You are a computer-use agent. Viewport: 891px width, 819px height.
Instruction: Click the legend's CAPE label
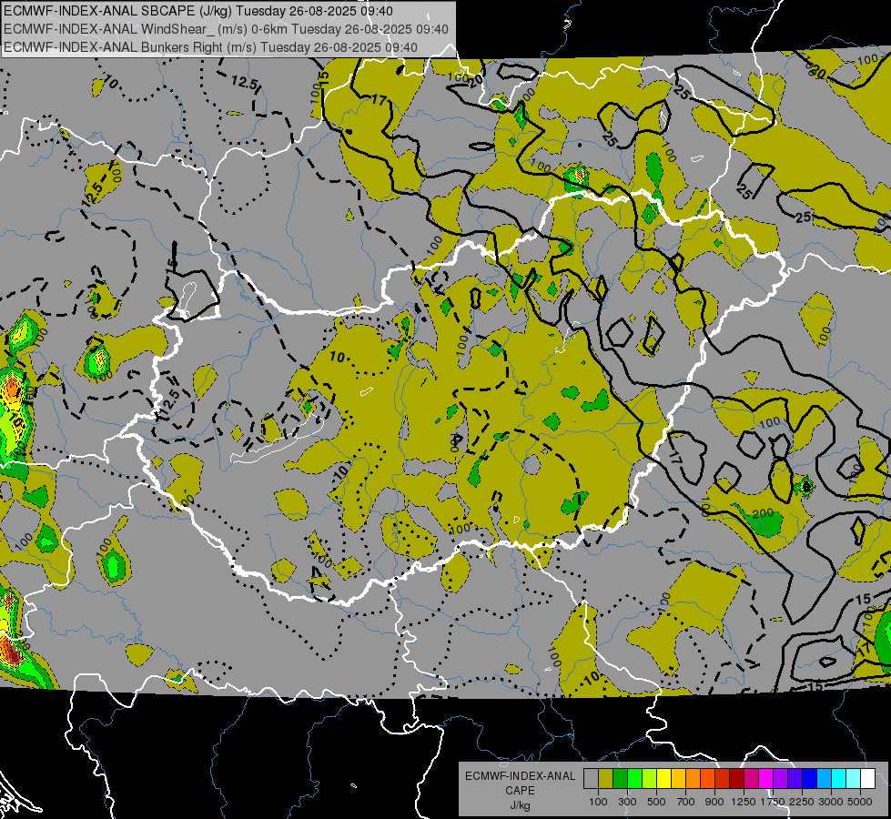(520, 791)
